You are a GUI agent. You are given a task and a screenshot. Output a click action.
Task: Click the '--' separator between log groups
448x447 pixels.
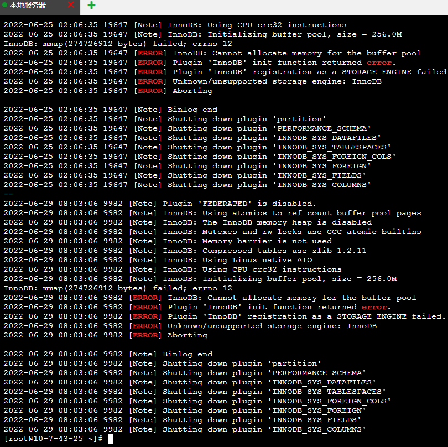(x=8, y=194)
